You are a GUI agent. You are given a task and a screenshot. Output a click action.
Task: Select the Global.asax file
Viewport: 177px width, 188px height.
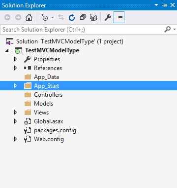[49, 121]
